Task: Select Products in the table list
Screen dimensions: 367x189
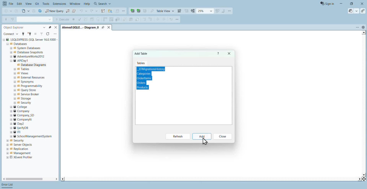Action: pyautogui.click(x=142, y=88)
